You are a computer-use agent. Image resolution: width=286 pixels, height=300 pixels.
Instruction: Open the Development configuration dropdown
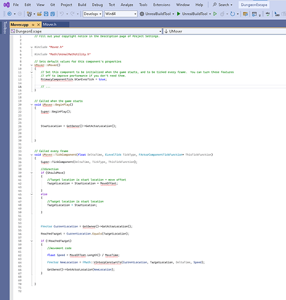[93, 14]
